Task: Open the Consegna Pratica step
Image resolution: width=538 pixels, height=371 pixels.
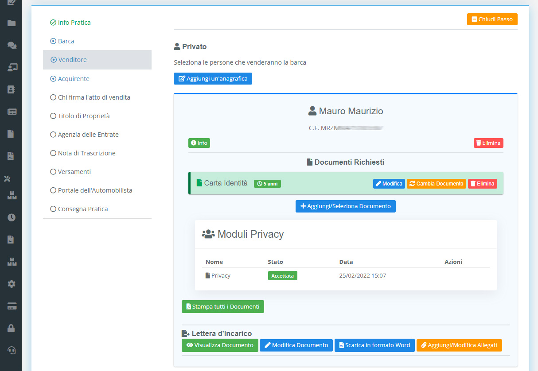Action: 79,209
